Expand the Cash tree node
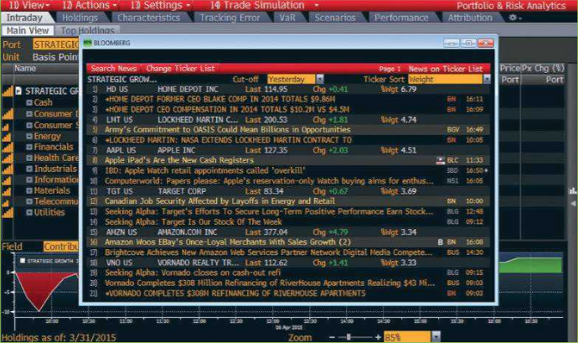The image size is (578, 343). (x=29, y=102)
